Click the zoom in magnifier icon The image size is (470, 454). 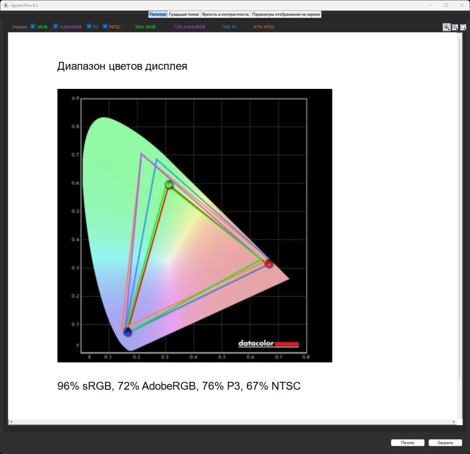[x=446, y=27]
